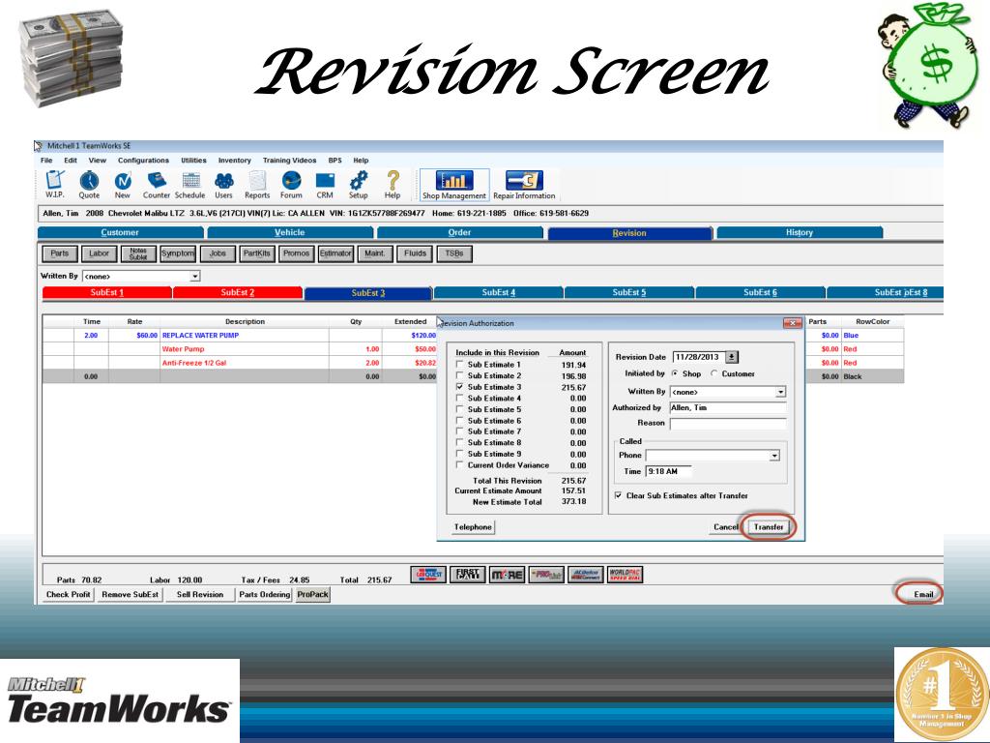Open the ACDelco Connect catalog icon
The width and height of the screenshot is (990, 743).
585,575
